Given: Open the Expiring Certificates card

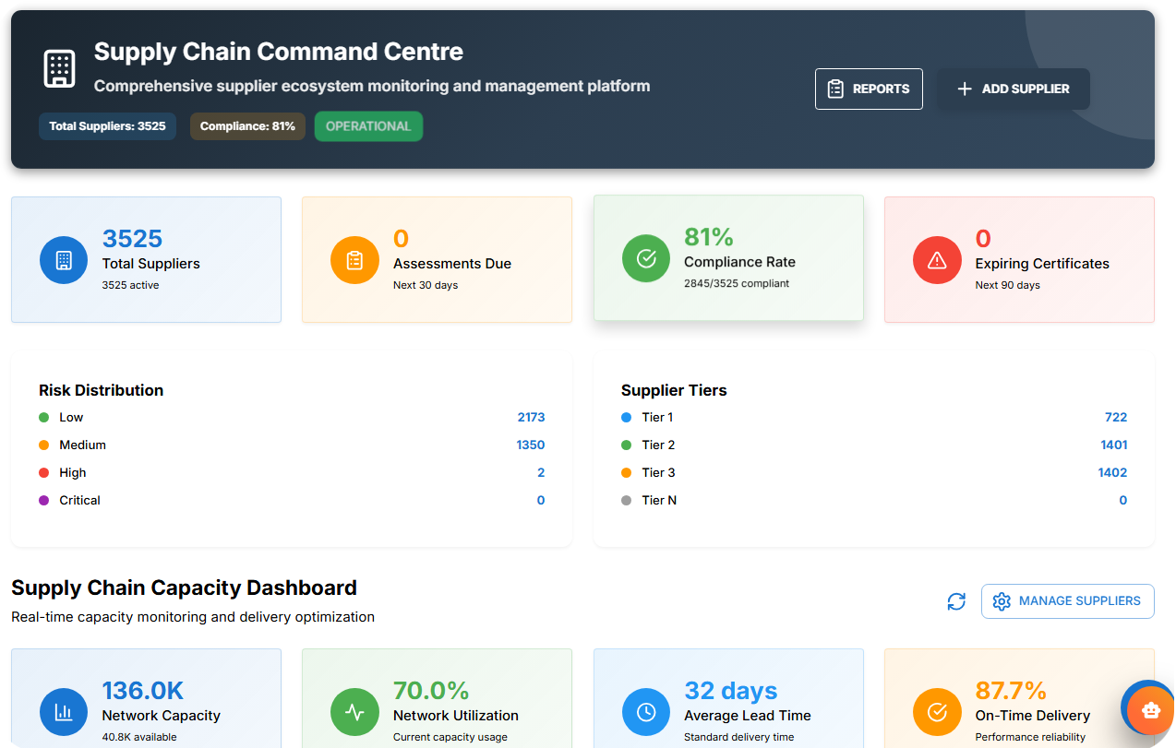Looking at the screenshot, I should point(1019,260).
